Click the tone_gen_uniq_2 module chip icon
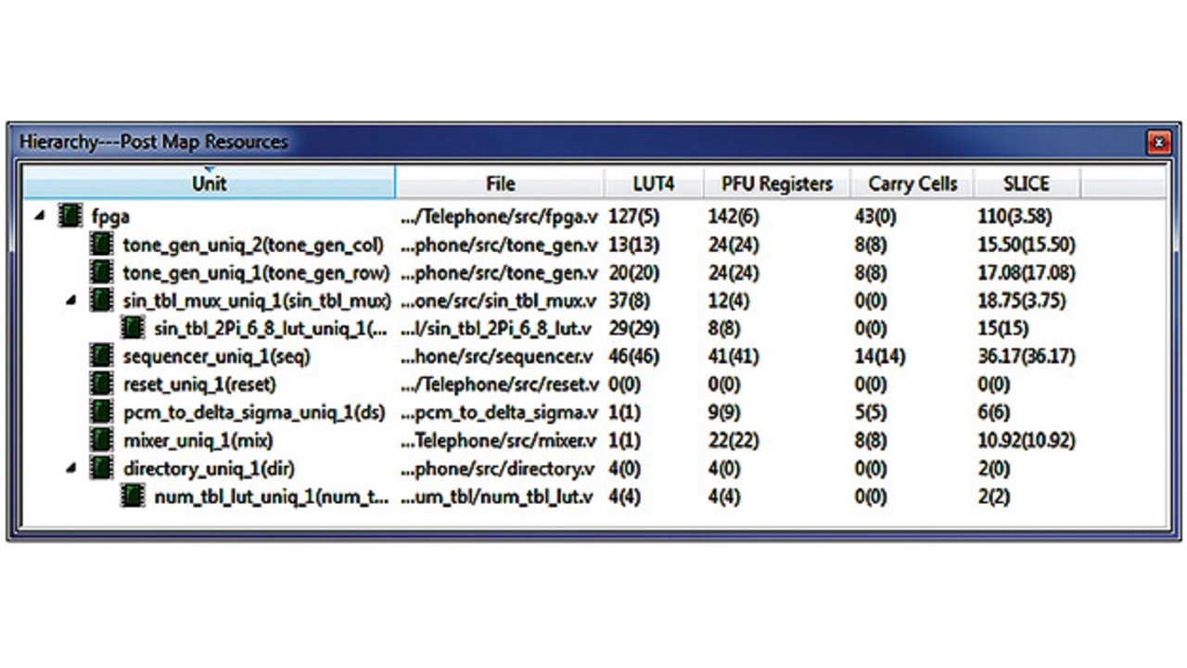 (102, 245)
